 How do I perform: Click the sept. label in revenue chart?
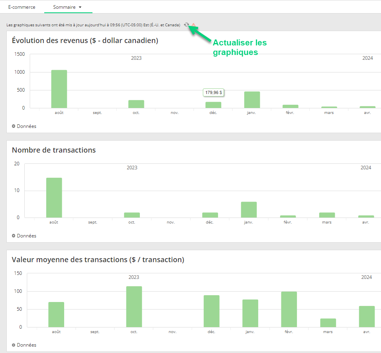pos(97,113)
